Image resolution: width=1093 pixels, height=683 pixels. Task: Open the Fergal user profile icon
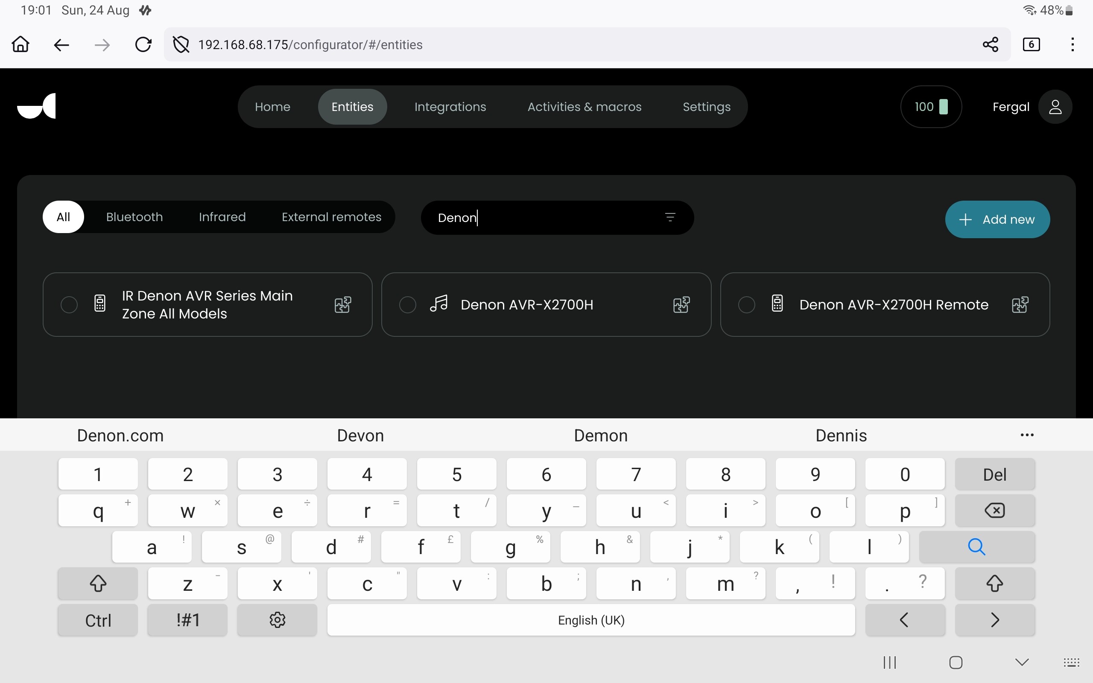1055,107
